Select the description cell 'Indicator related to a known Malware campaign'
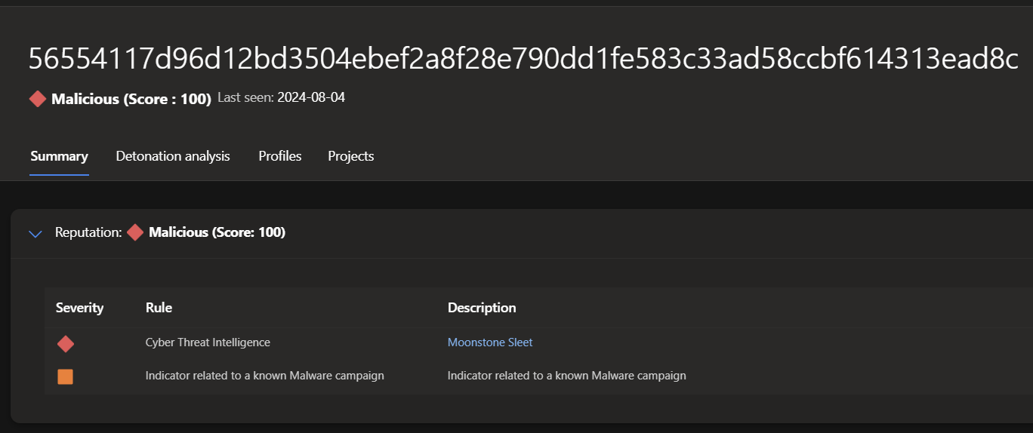The height and width of the screenshot is (433, 1033). tap(567, 376)
